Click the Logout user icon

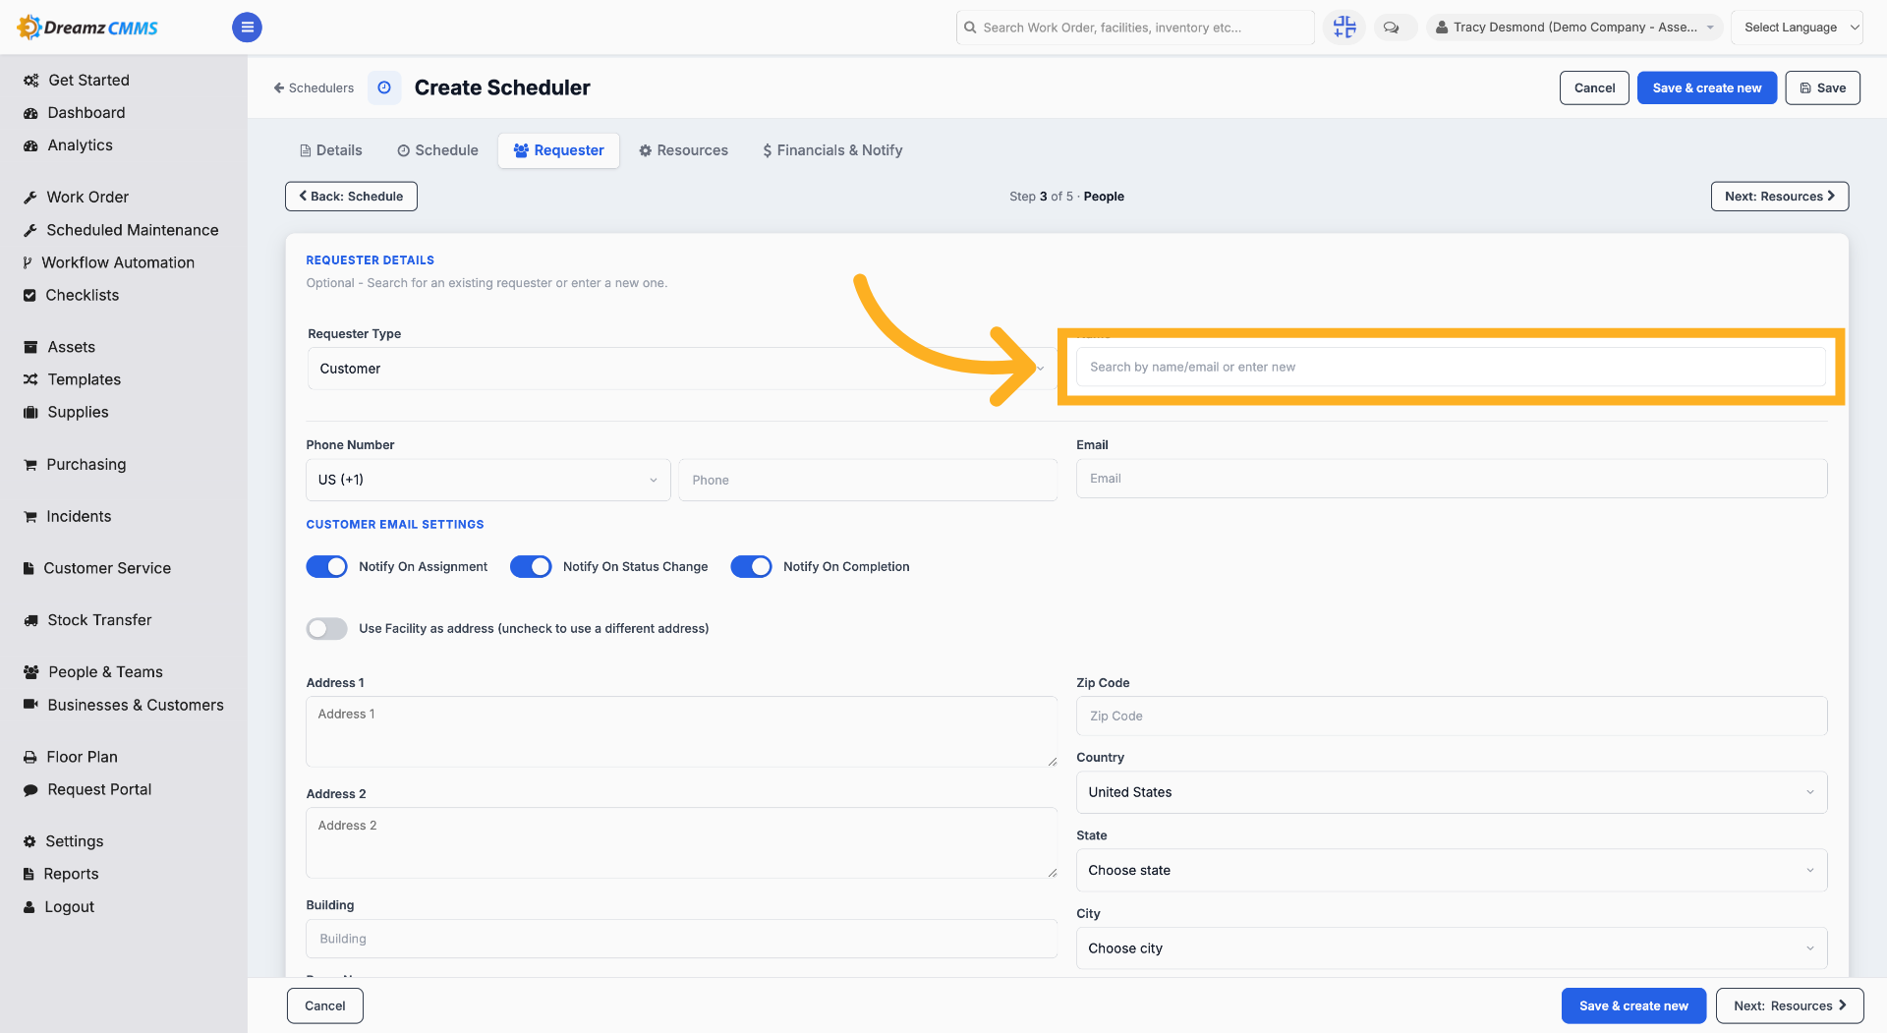(x=29, y=907)
